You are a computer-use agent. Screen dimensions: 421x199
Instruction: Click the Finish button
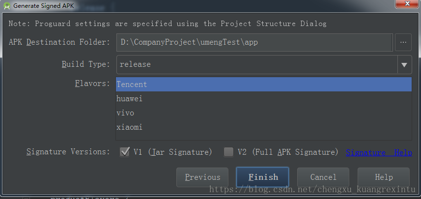[263, 177]
